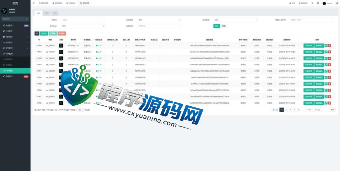Click the pale red delete toolbar button

(x=61, y=33)
